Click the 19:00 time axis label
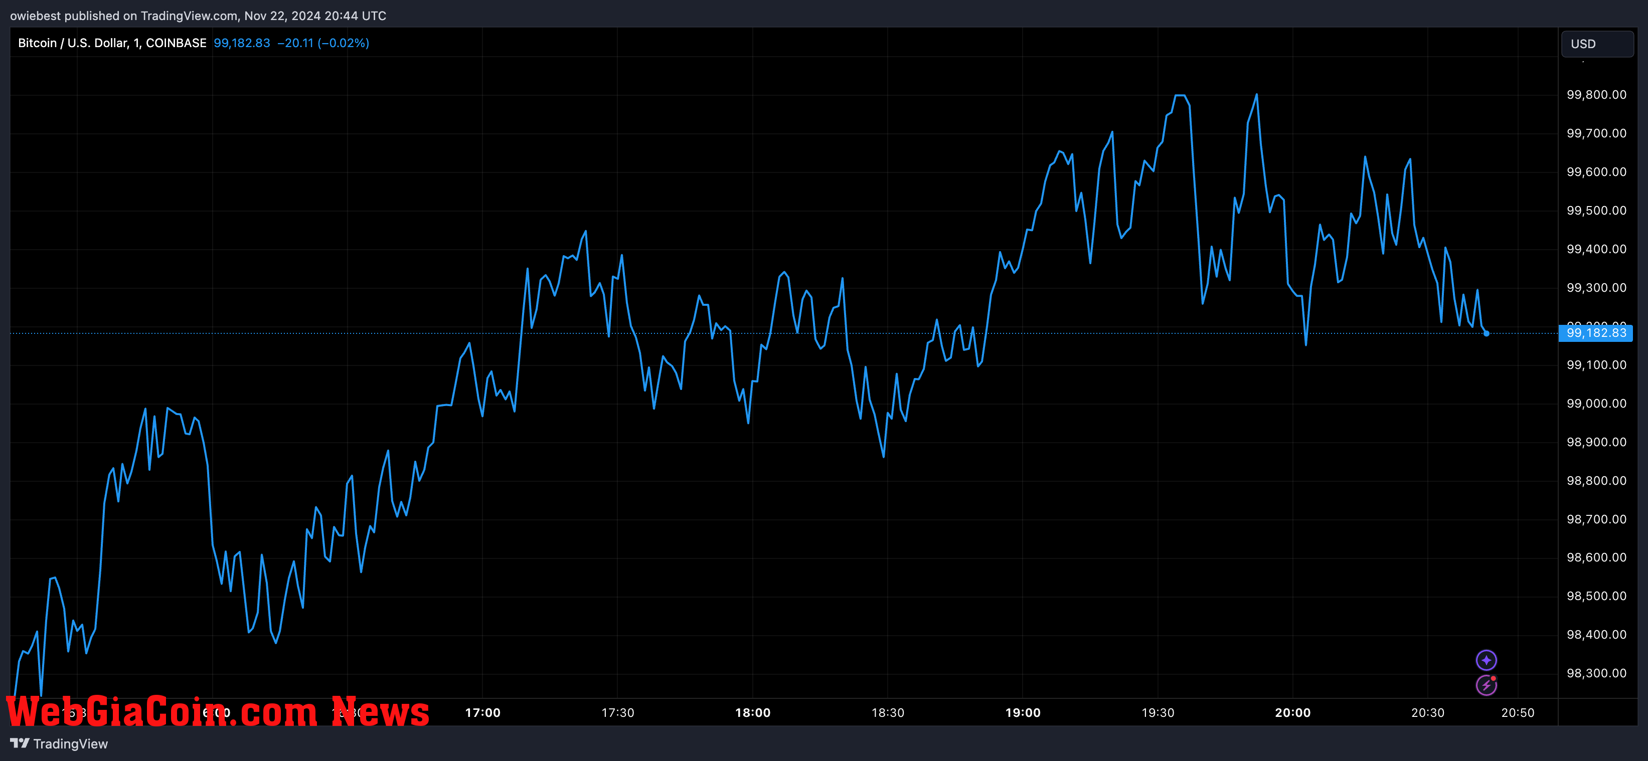The height and width of the screenshot is (761, 1648). 1022,712
